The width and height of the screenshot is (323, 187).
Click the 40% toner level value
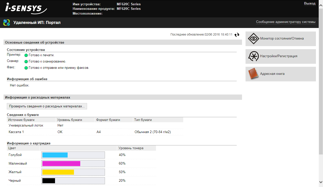122,155
